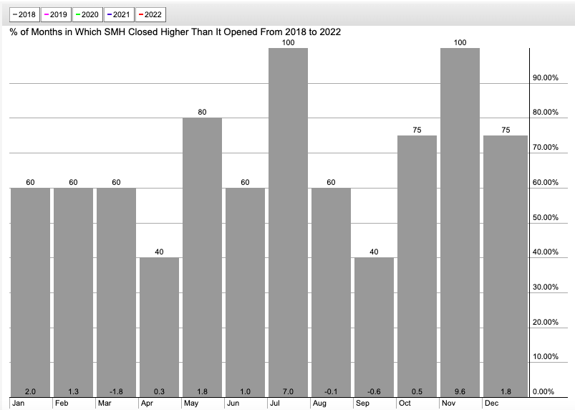Click the 60 value above the Mar bar
Screen dimensions: 575x410
click(116, 182)
